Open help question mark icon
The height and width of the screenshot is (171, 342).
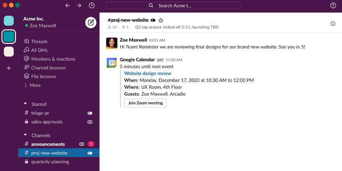333,6
